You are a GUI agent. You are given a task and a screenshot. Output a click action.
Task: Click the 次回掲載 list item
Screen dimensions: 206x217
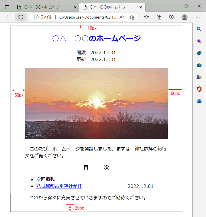45,179
